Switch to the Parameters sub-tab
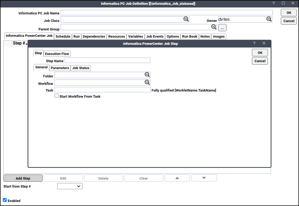The image size is (299, 206). (x=60, y=68)
